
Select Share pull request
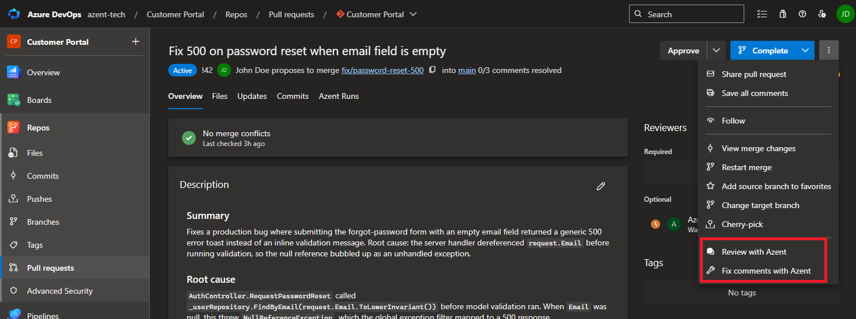tap(768, 74)
